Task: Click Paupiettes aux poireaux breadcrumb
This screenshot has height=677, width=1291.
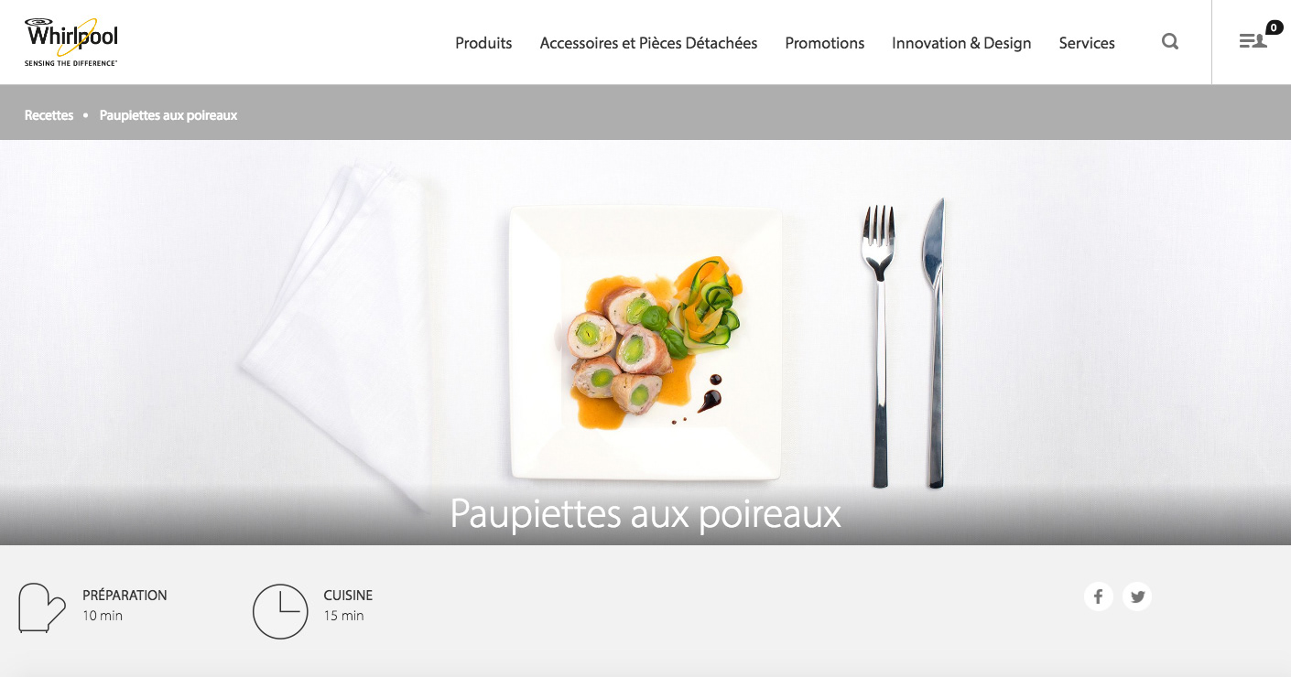Action: pos(168,115)
